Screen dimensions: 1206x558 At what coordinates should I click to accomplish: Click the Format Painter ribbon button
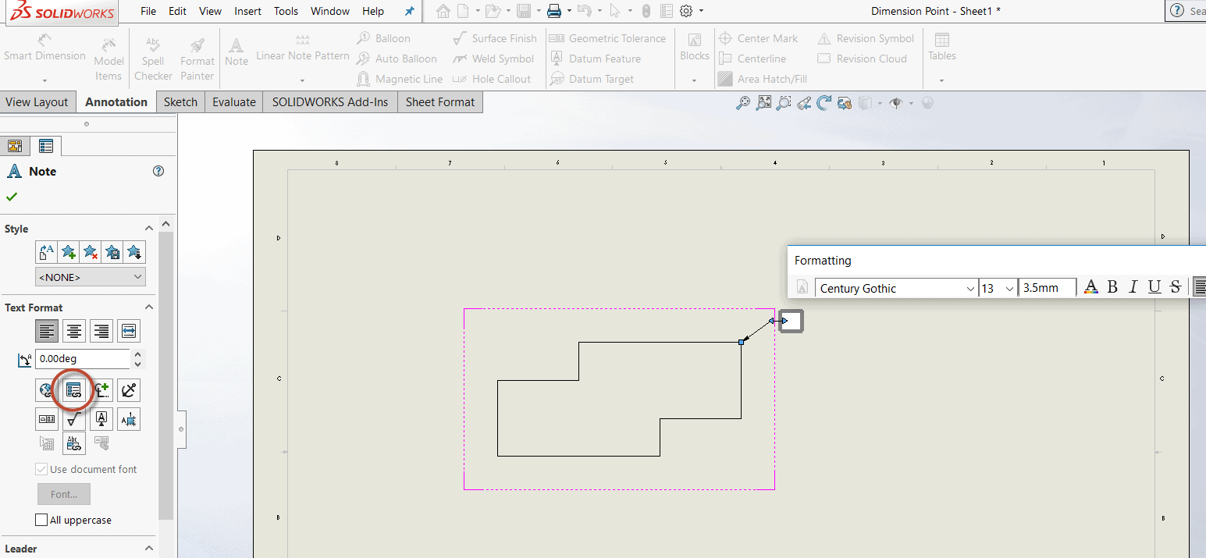197,58
